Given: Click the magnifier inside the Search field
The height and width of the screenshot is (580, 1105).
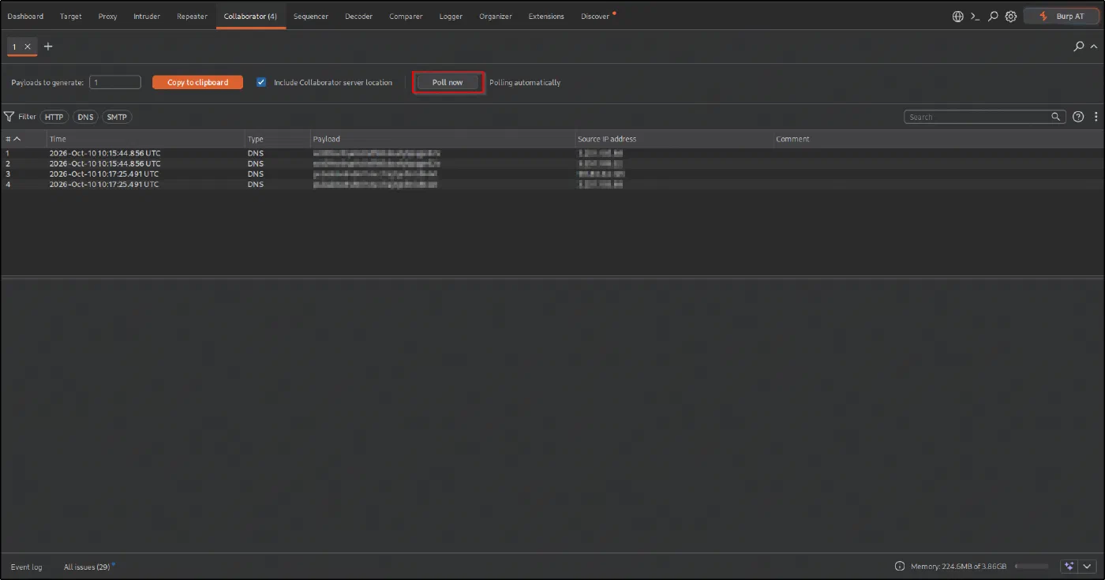Looking at the screenshot, I should click(x=1056, y=117).
